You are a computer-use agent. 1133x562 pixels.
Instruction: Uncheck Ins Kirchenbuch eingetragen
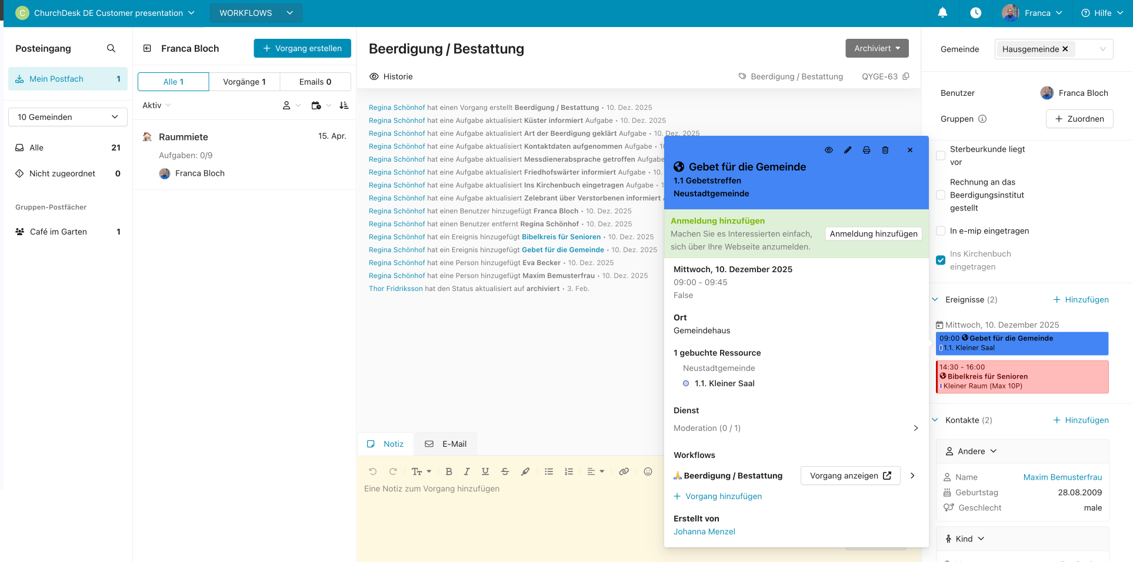[x=941, y=260]
